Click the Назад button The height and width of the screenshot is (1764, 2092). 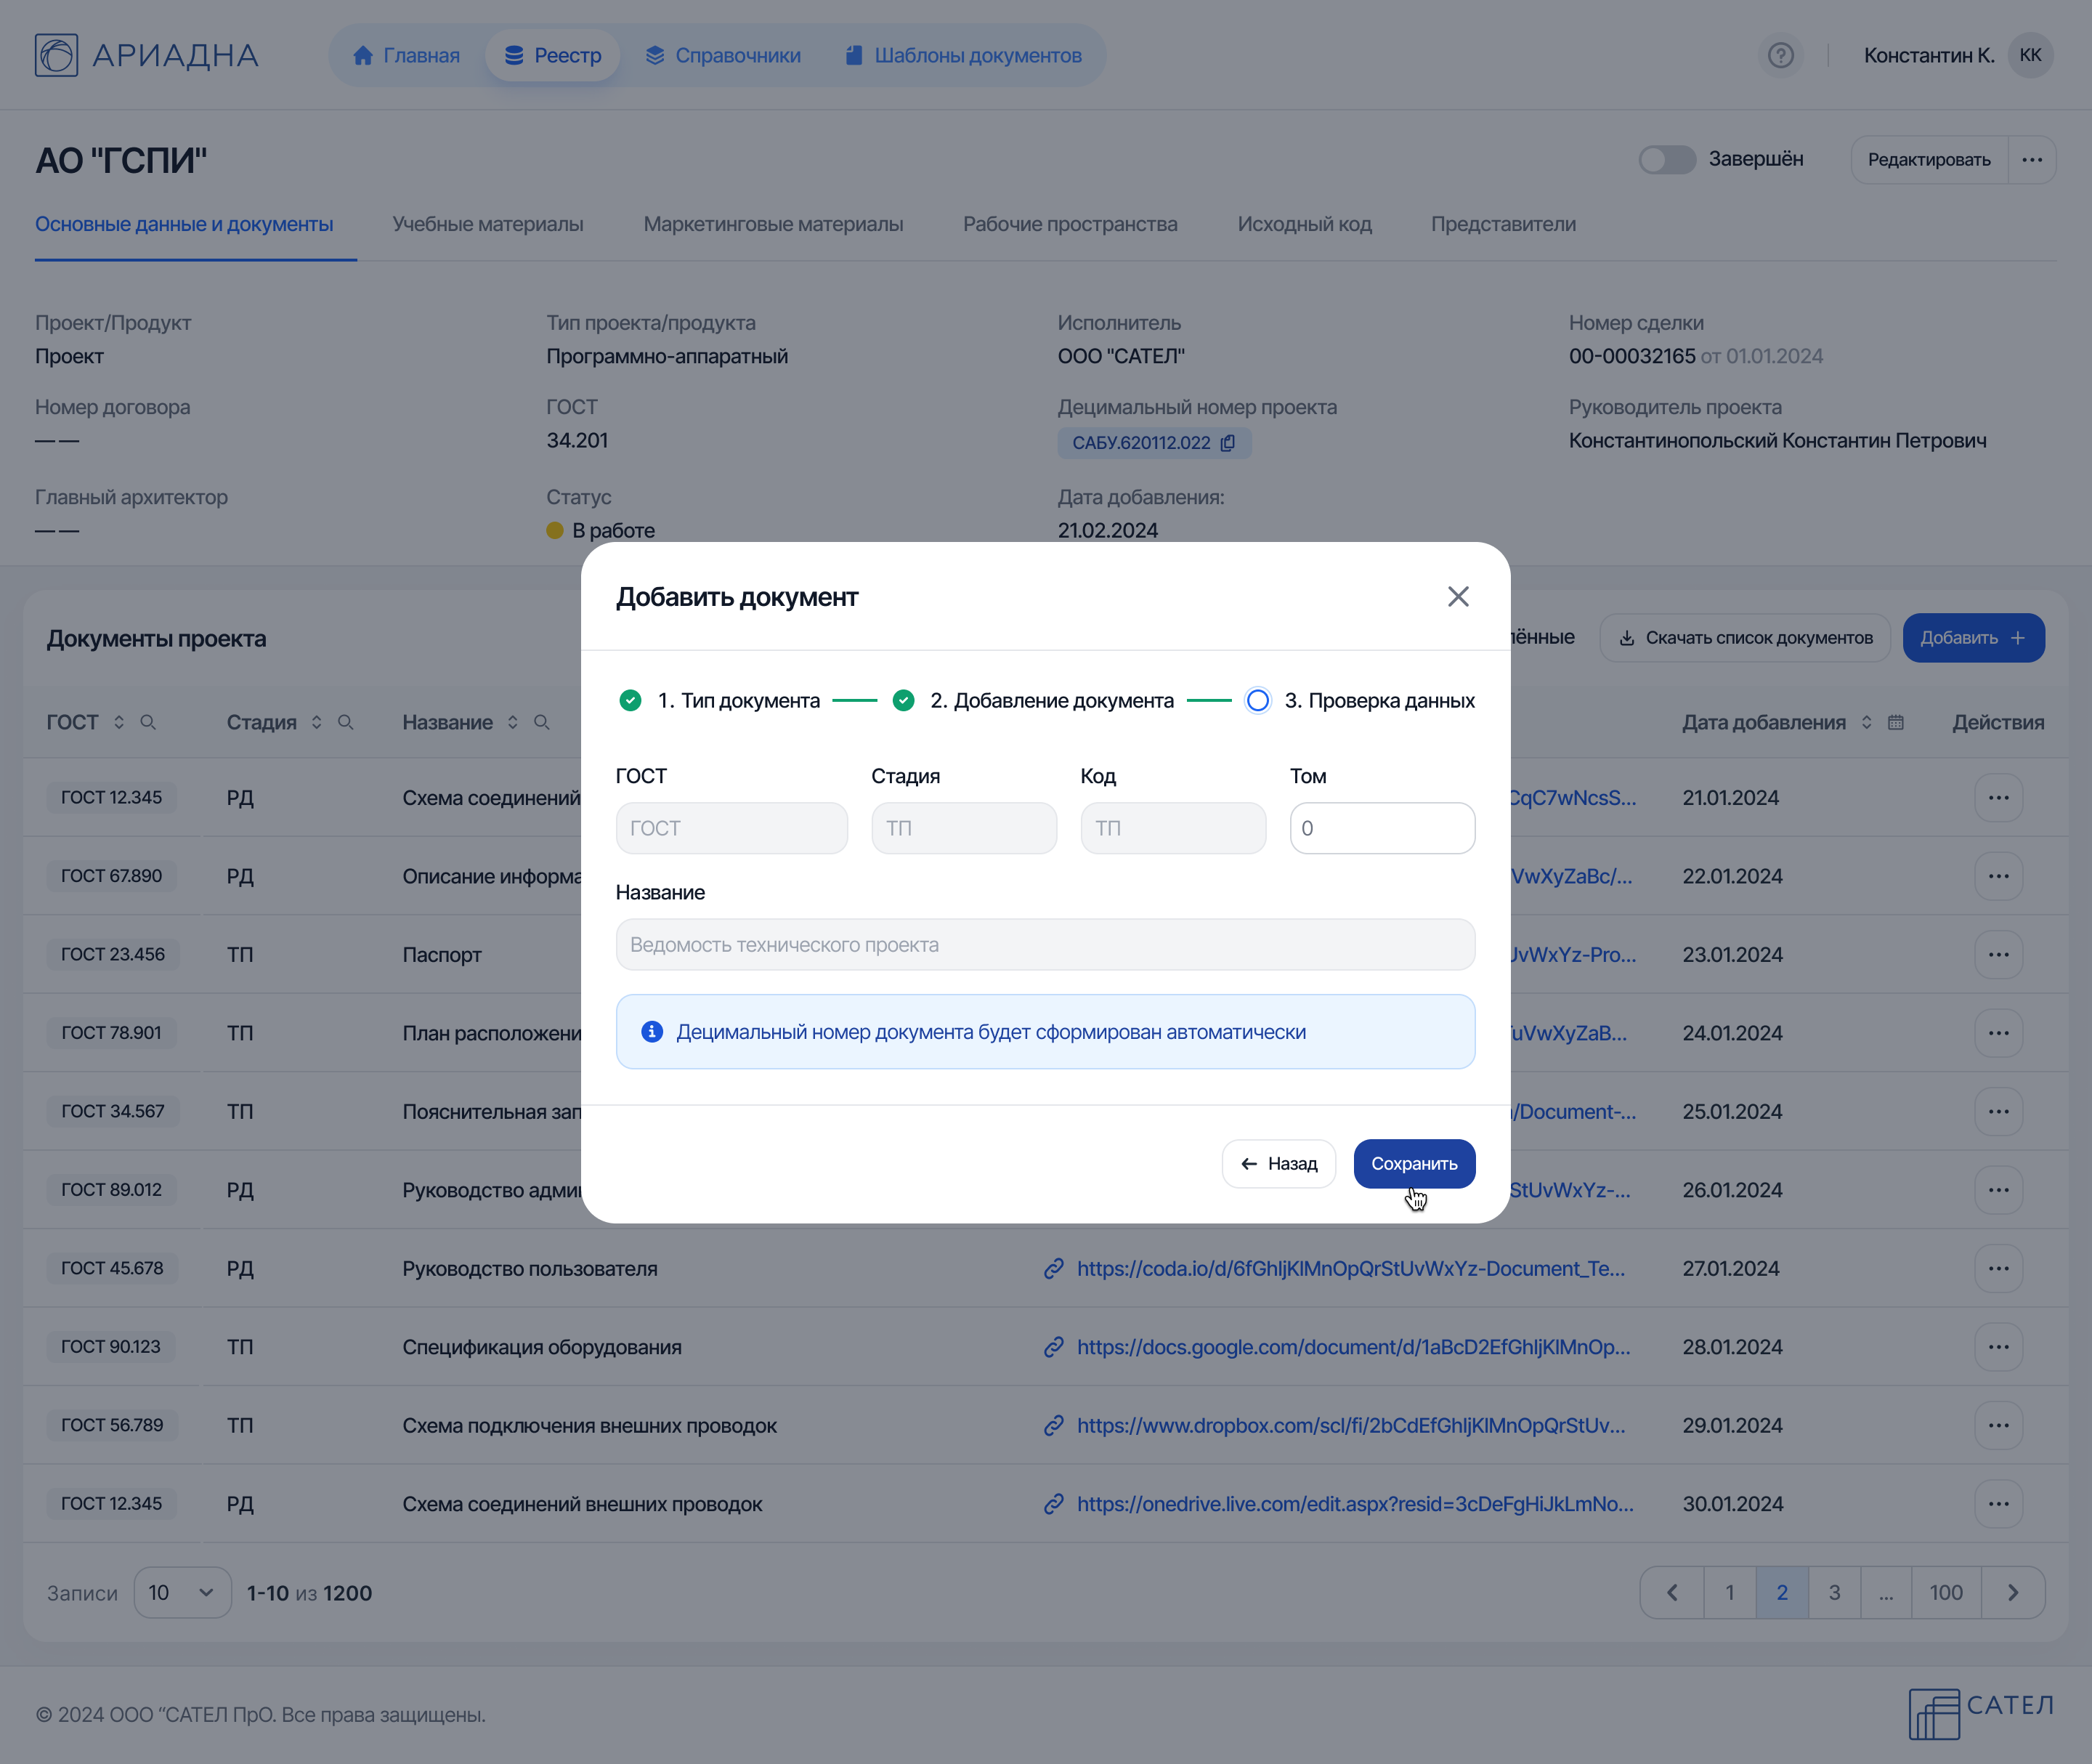pyautogui.click(x=1279, y=1164)
